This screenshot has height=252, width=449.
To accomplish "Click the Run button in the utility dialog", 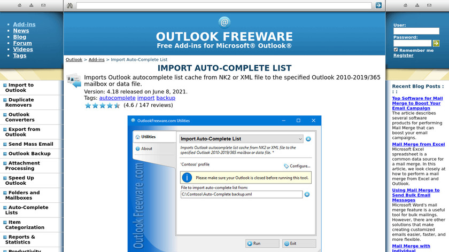I will [262, 243].
